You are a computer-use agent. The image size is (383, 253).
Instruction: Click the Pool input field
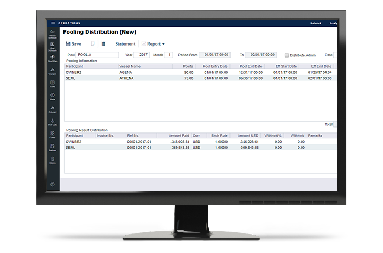(x=97, y=55)
